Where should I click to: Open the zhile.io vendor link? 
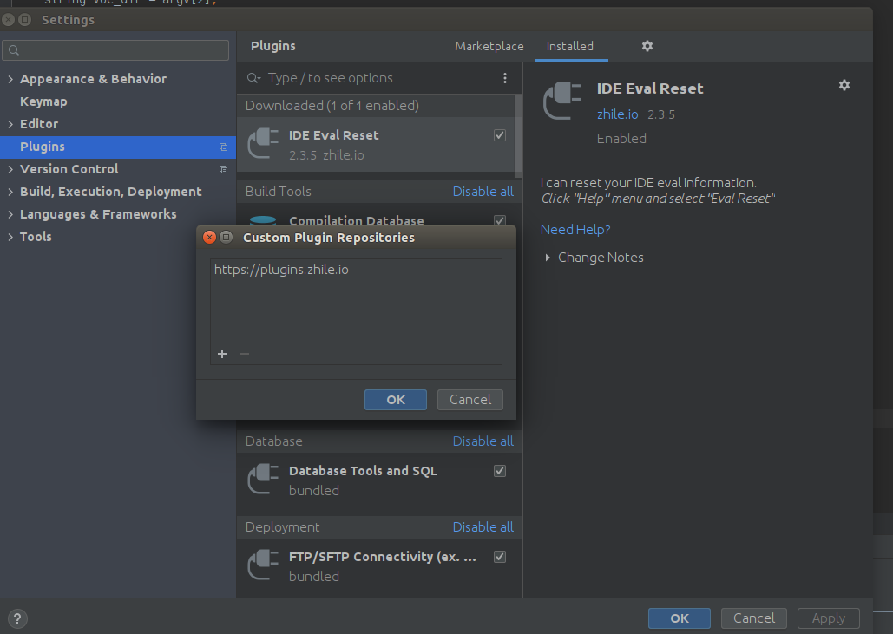(617, 114)
